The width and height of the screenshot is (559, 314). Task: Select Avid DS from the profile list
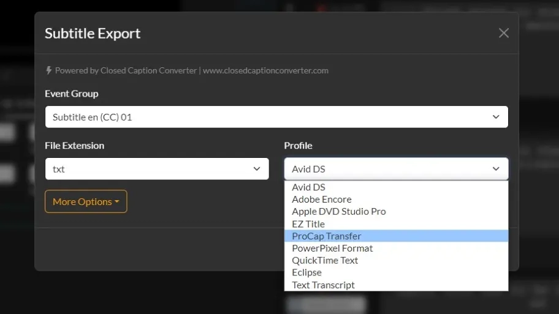(309, 187)
